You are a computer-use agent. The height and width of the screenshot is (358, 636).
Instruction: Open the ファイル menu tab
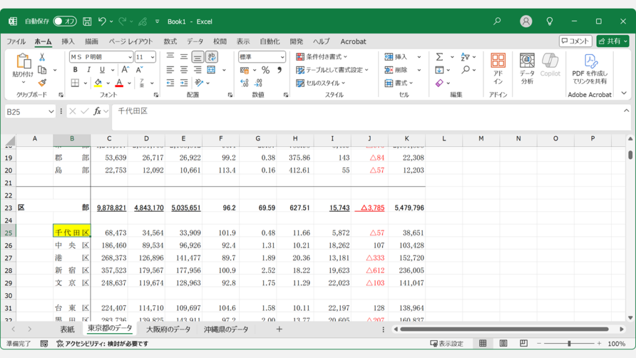[x=16, y=42]
